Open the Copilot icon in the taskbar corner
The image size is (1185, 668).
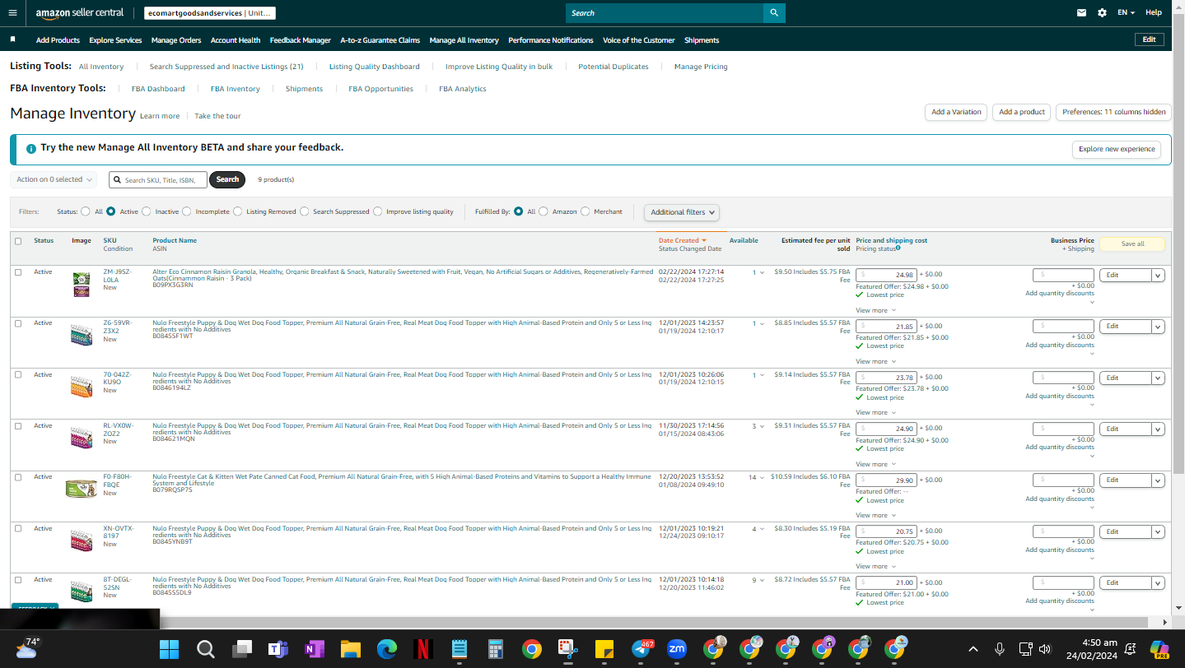(1159, 649)
